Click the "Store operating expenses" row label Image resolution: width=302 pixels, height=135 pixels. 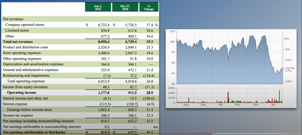point(21,53)
